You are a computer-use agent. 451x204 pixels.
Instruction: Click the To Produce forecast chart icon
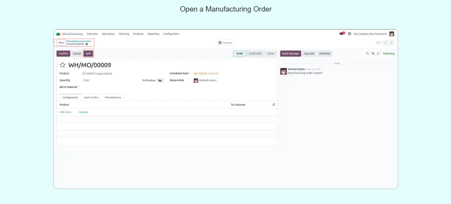tap(160, 81)
